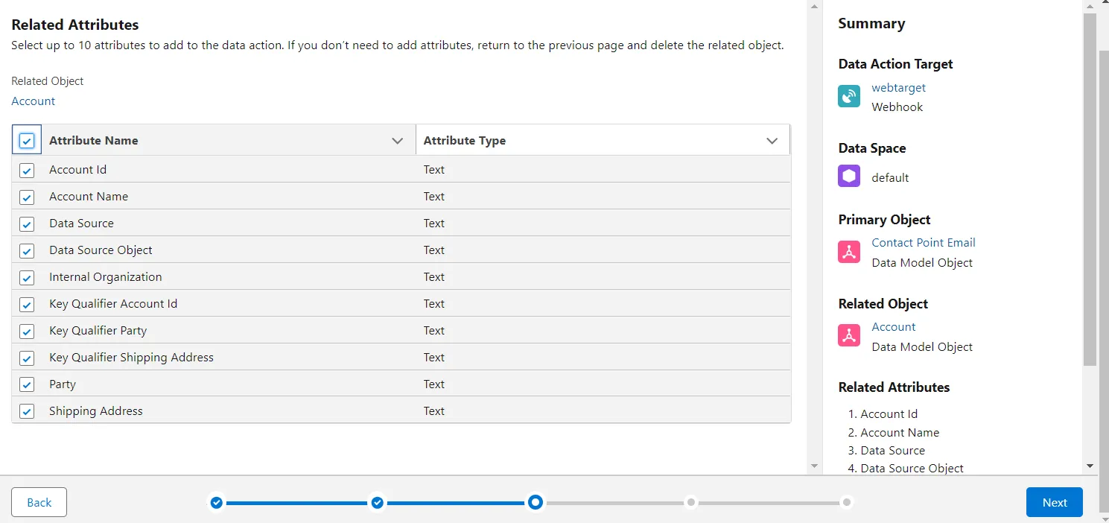Uncheck the Key Qualifier Party attribute
This screenshot has width=1109, height=523.
coord(27,331)
